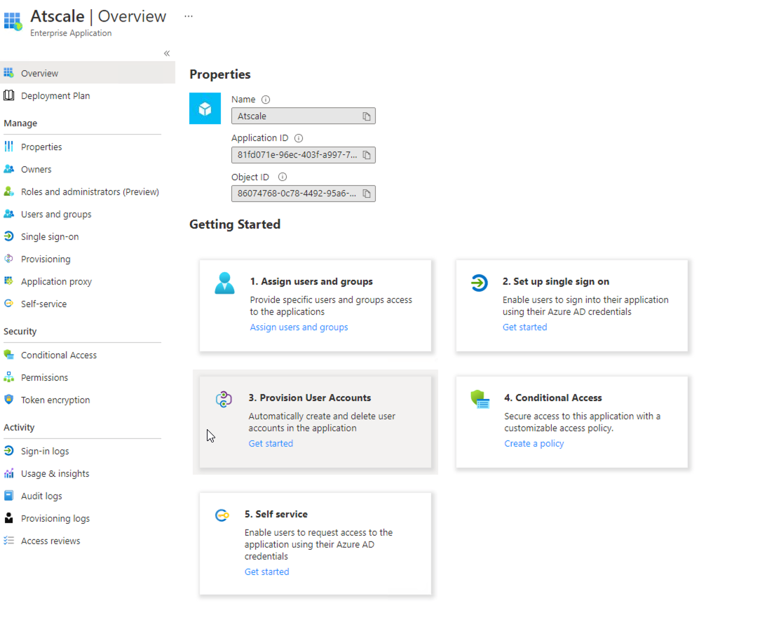Open Access reviews

click(50, 541)
